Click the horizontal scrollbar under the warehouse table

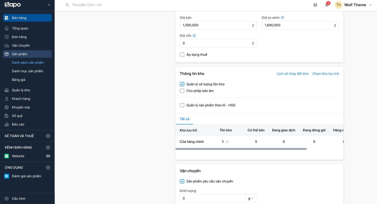click(241, 149)
